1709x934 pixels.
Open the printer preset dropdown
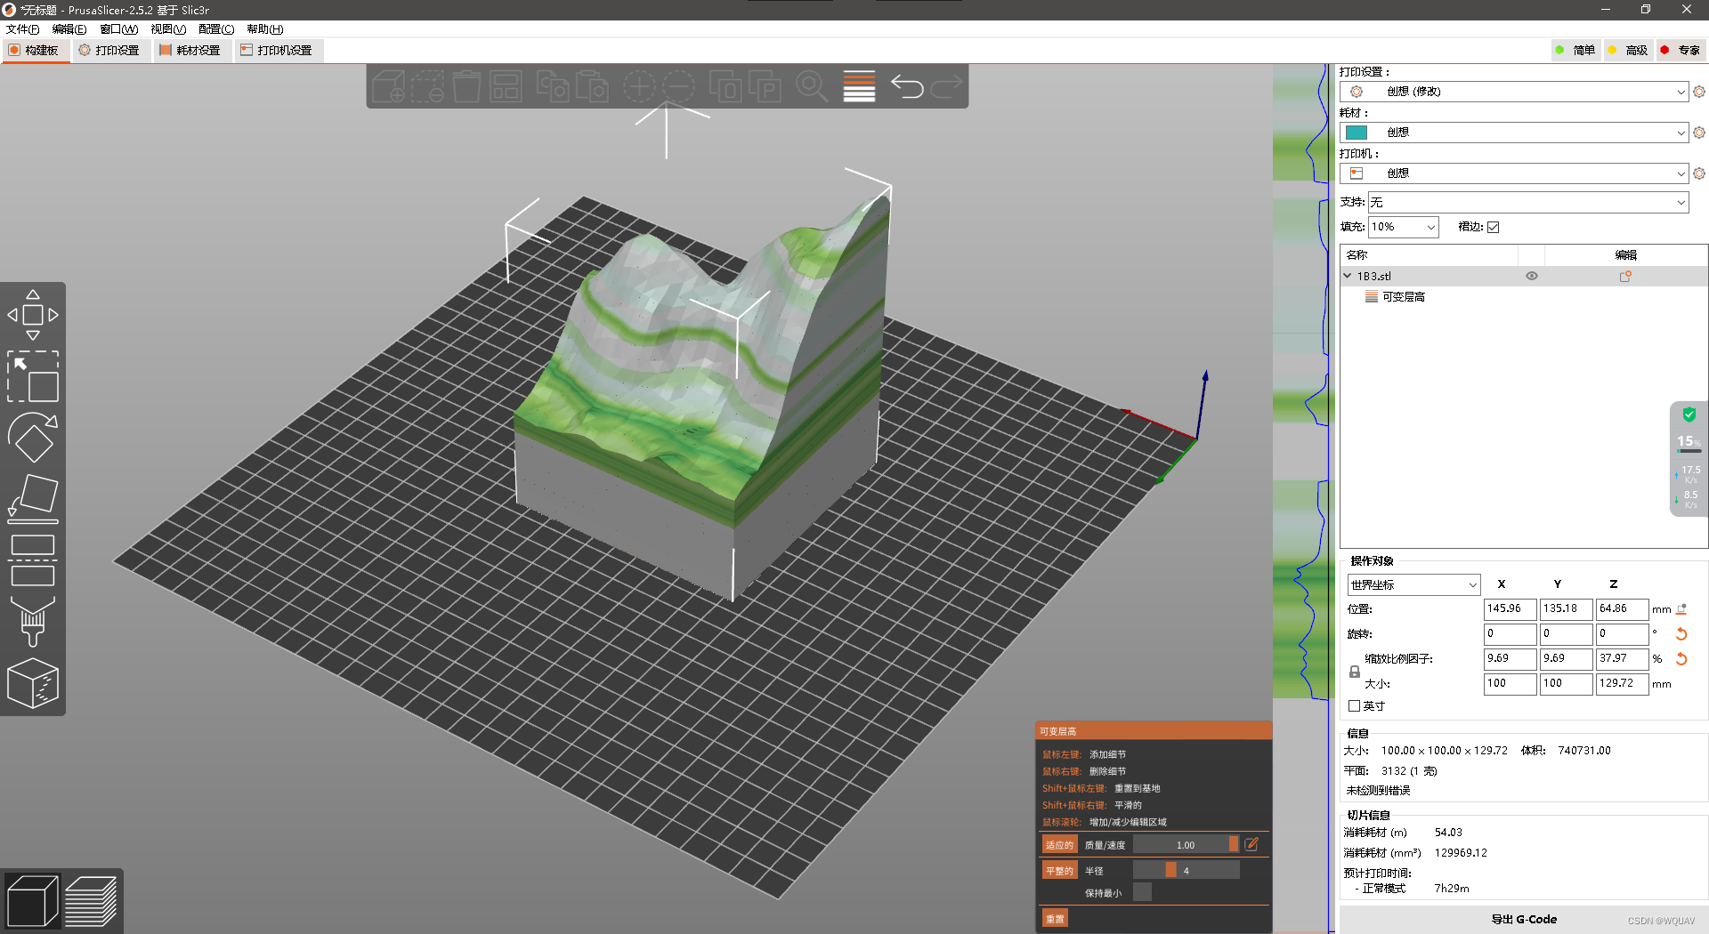[1513, 173]
